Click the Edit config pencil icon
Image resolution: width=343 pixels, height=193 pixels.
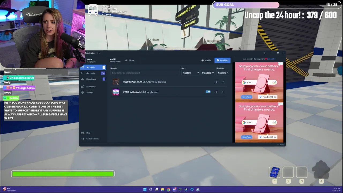(x=83, y=87)
